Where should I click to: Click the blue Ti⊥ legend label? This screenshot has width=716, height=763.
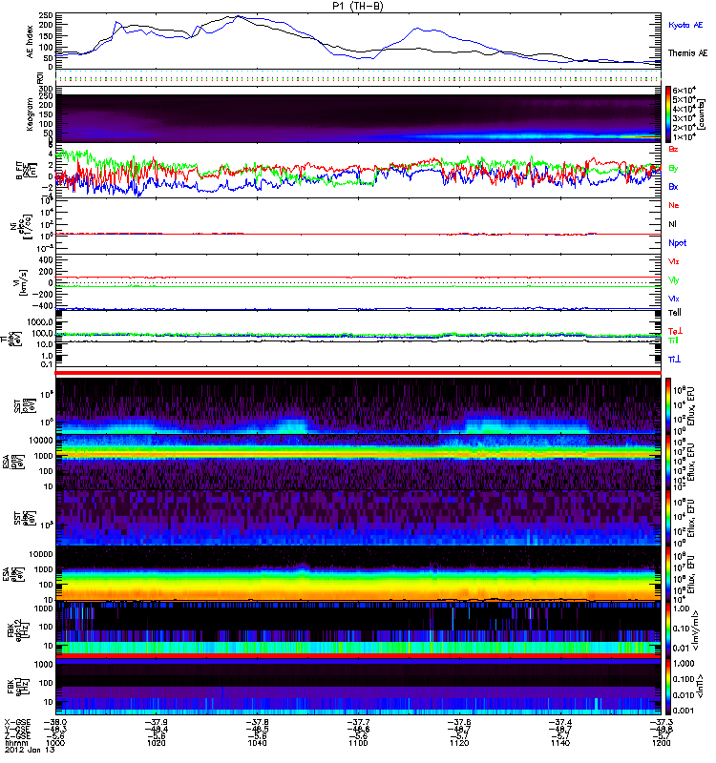click(674, 360)
